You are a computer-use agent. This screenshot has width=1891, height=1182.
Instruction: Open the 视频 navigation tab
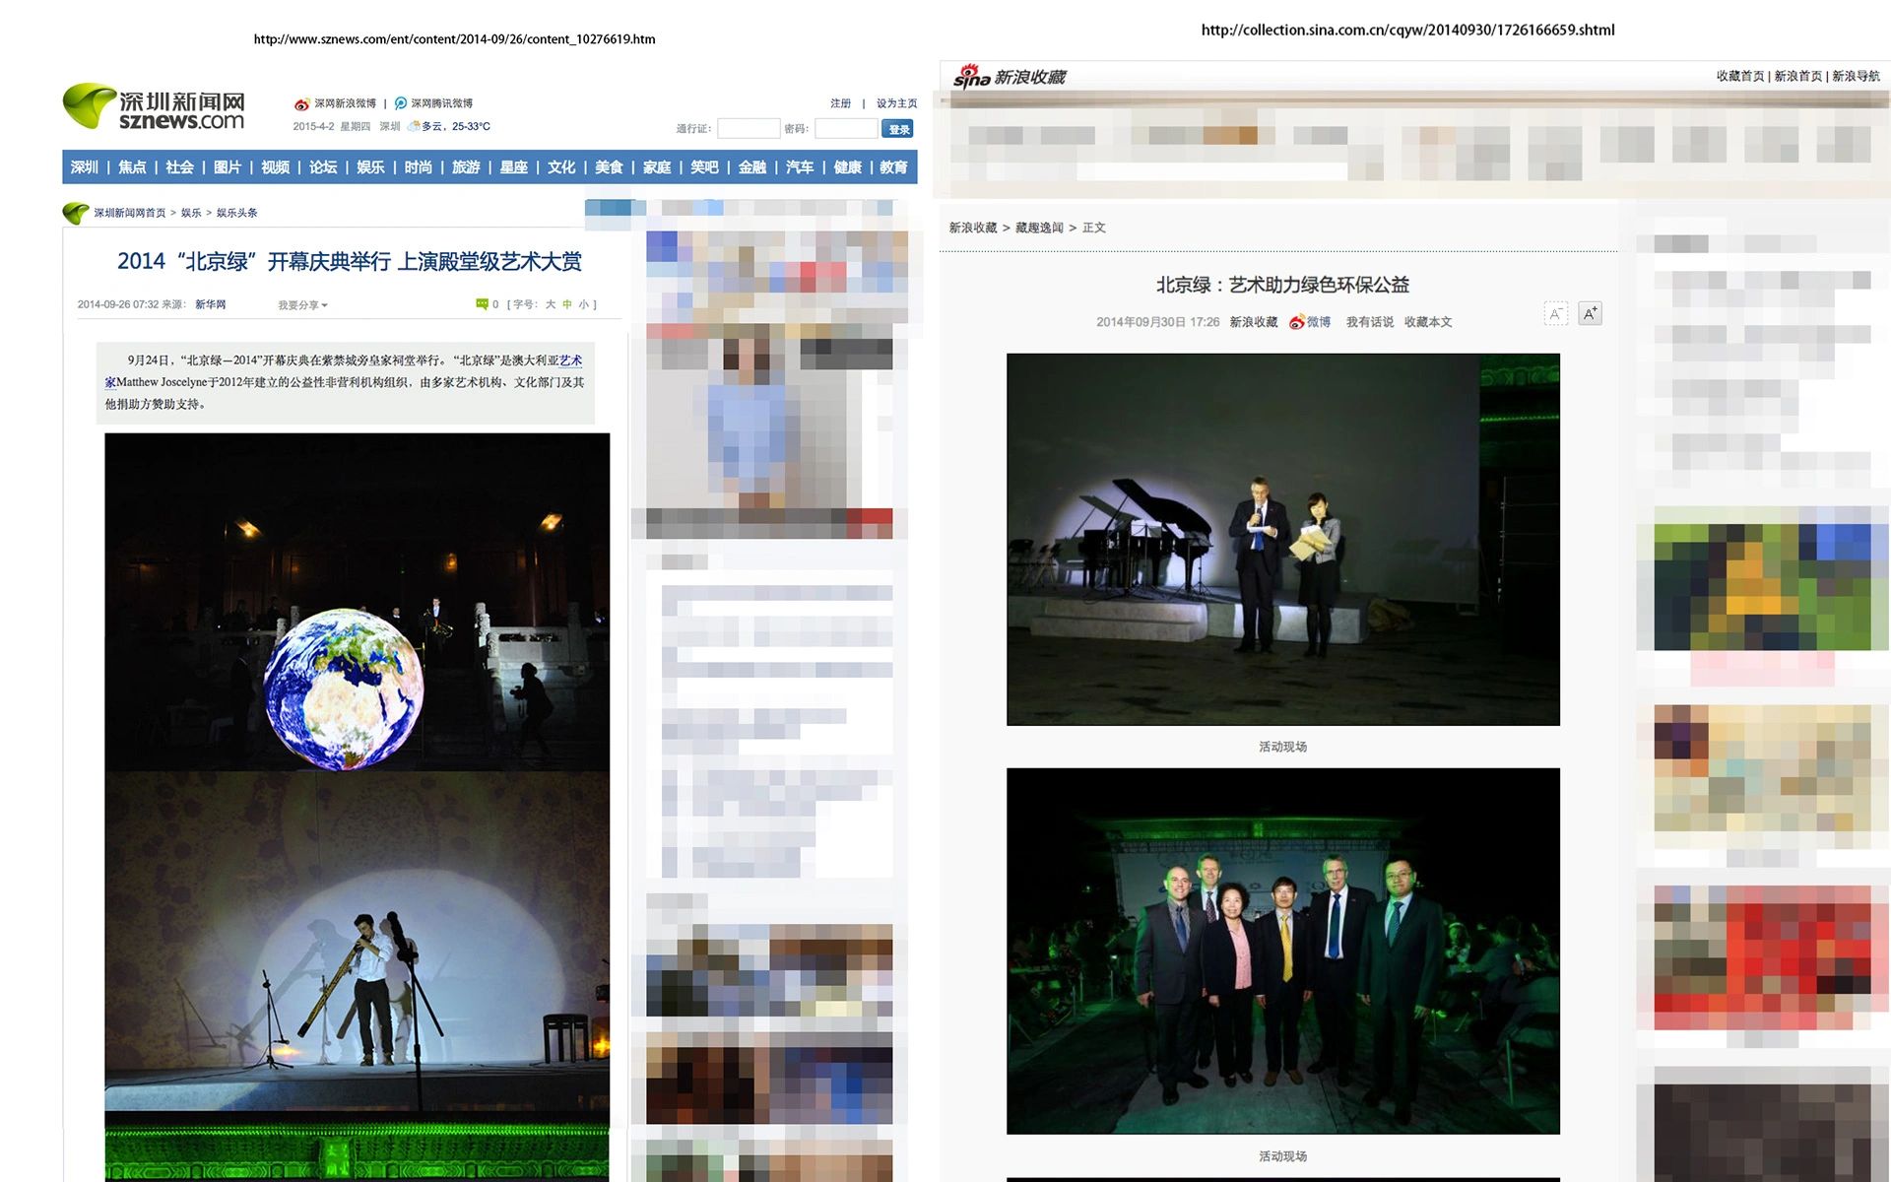pyautogui.click(x=275, y=167)
